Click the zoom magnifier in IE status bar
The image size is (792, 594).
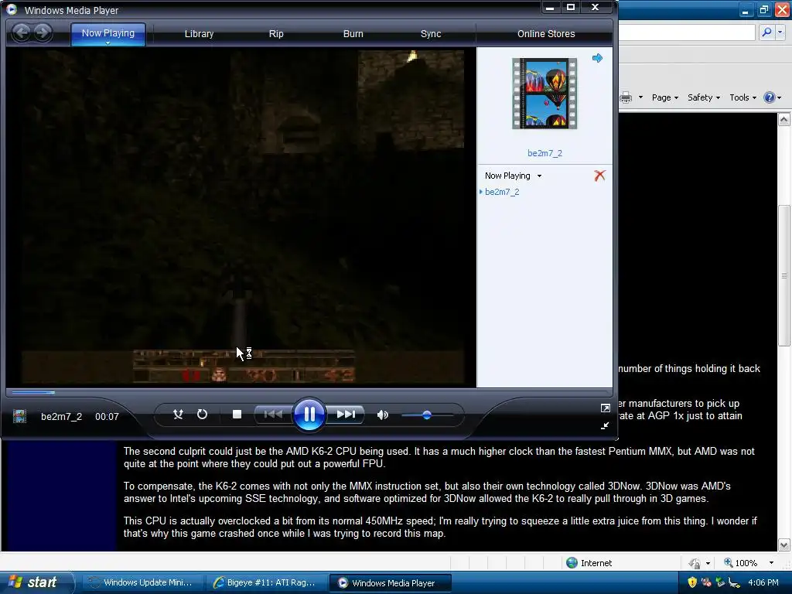tap(729, 563)
